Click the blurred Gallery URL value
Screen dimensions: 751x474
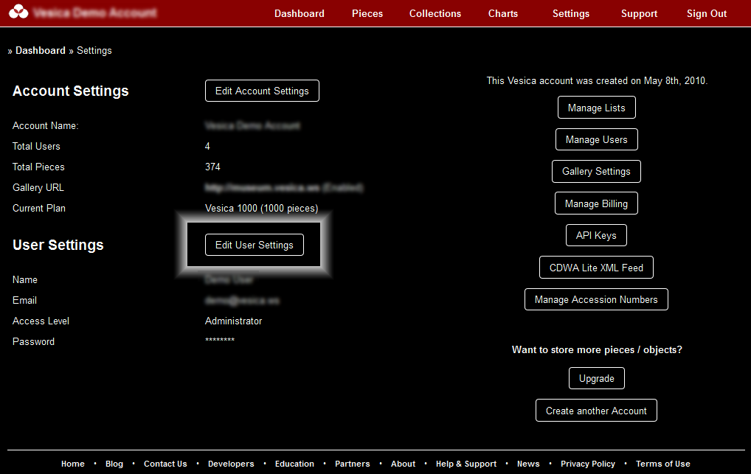(x=283, y=187)
